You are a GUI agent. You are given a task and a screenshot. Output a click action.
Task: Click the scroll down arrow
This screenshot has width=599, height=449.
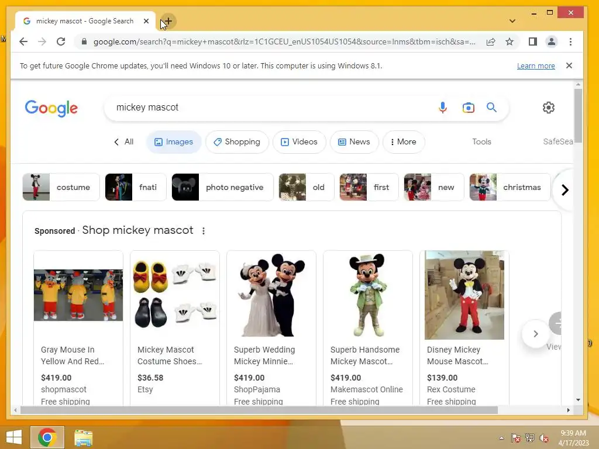click(x=578, y=400)
